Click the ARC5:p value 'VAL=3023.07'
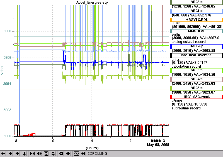223x157 pixels. pyautogui.click(x=205, y=92)
